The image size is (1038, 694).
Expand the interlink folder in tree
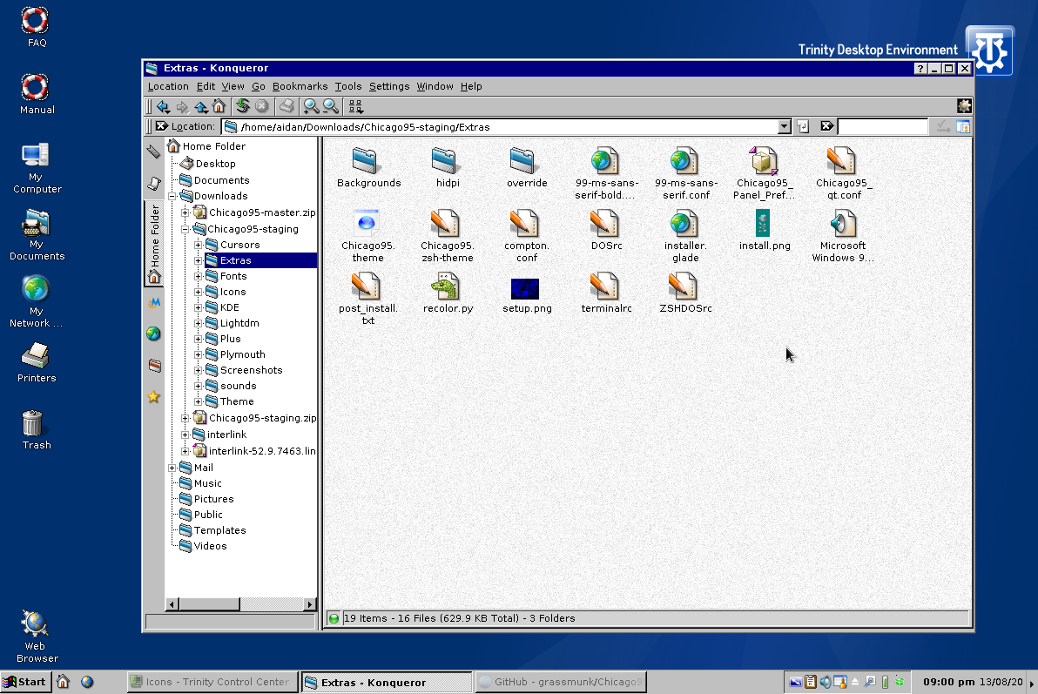(x=185, y=435)
